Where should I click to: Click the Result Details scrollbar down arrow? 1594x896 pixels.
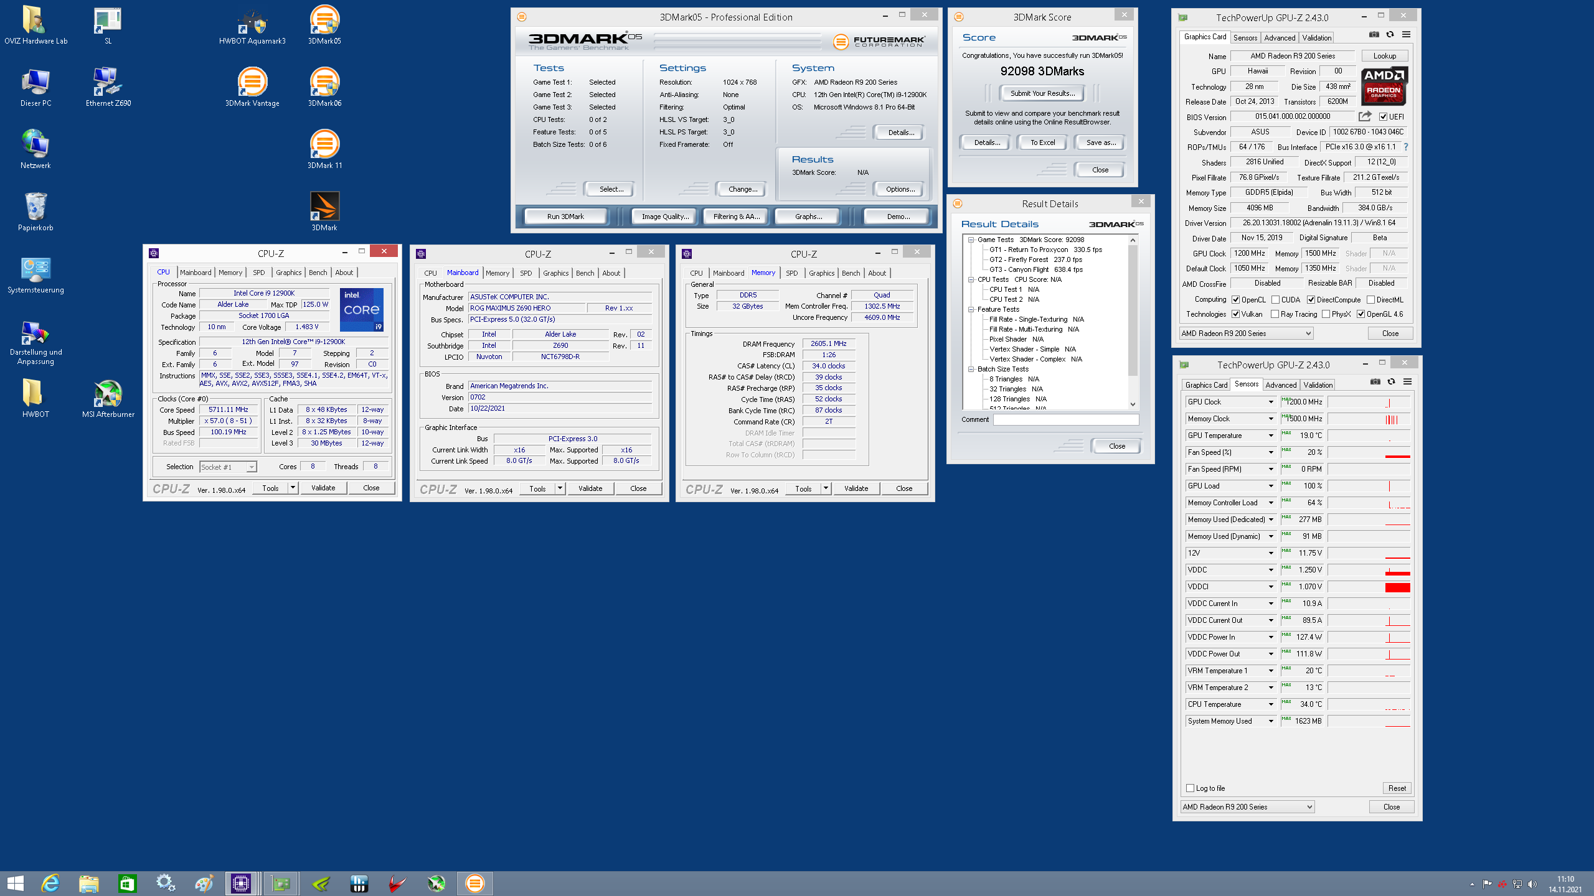[1133, 404]
